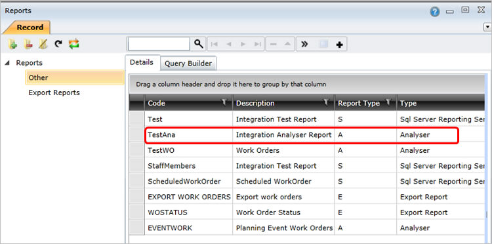The height and width of the screenshot is (244, 492).
Task: Switch to the Query Builder tab
Action: pos(188,64)
